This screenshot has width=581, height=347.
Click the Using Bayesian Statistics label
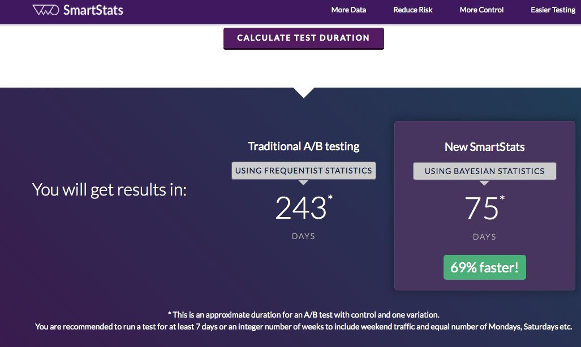tap(484, 171)
